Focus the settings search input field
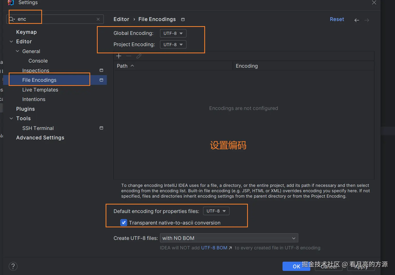The image size is (395, 275). point(55,19)
